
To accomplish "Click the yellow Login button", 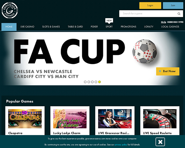I will (x=150, y=6).
